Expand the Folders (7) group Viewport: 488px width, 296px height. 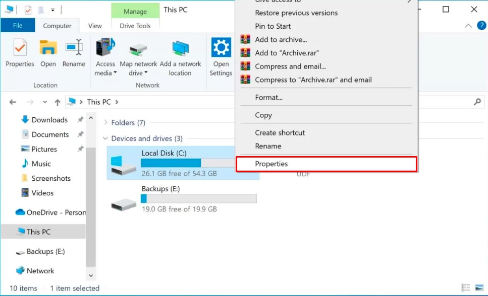coord(106,122)
